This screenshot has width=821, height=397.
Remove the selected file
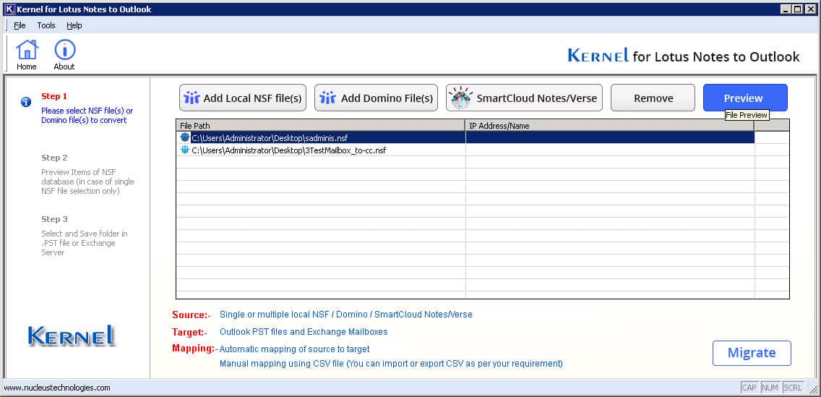point(653,98)
